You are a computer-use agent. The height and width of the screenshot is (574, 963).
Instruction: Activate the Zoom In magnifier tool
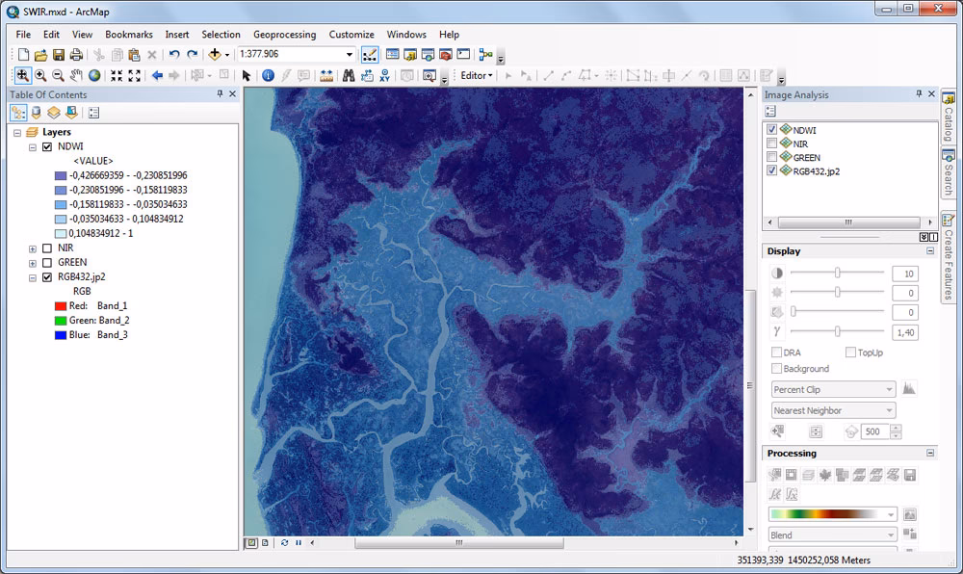click(x=40, y=75)
